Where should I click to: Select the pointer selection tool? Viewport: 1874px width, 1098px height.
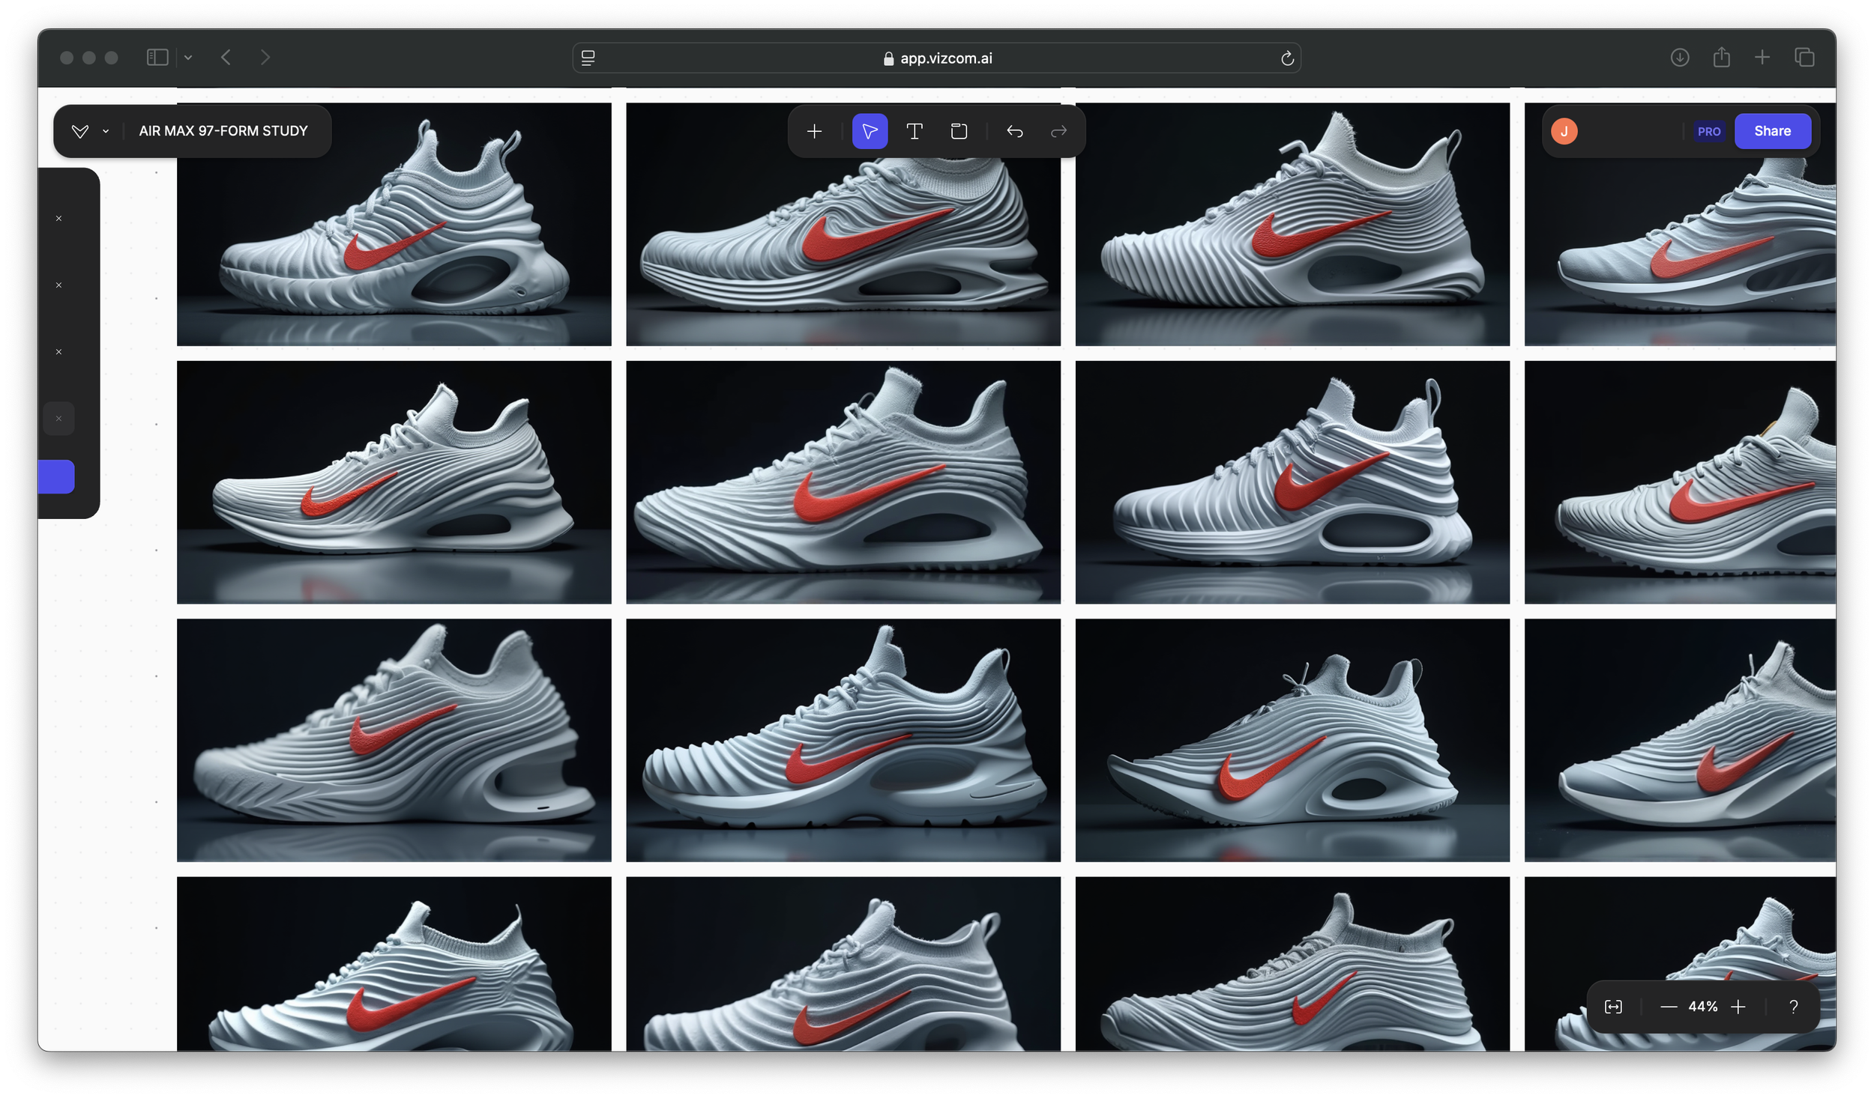870,132
